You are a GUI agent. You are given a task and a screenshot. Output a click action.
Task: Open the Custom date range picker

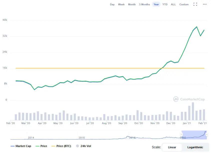(x=184, y=4)
